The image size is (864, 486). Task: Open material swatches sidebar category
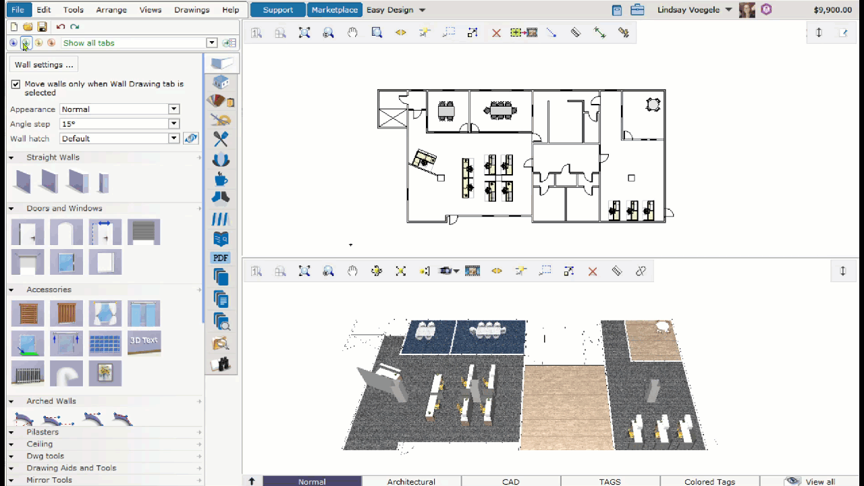(221, 102)
